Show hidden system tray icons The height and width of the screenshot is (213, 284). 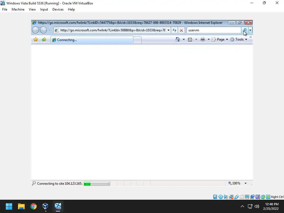tap(242, 206)
